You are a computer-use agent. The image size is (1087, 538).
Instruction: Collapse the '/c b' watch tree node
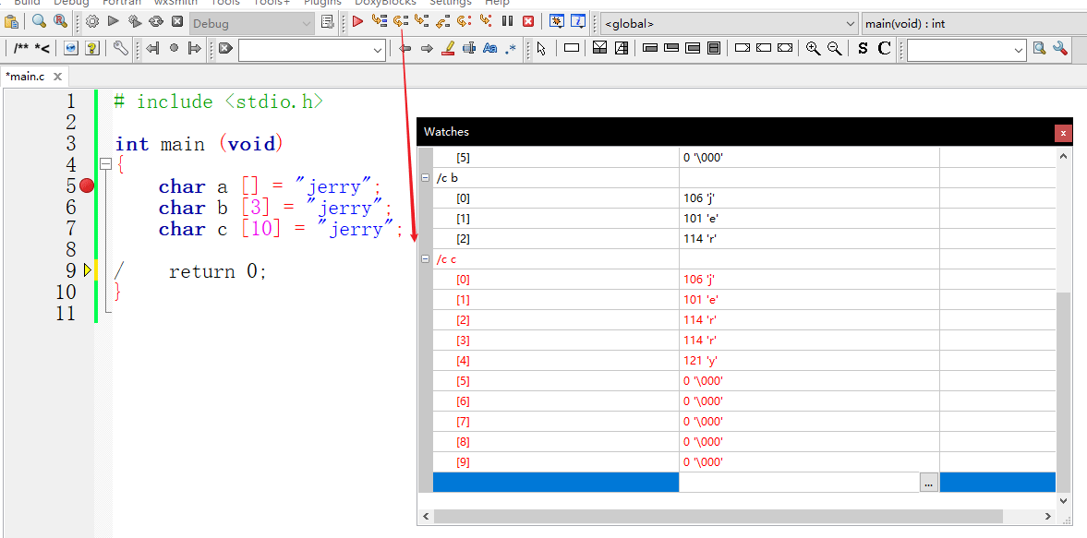coord(425,178)
